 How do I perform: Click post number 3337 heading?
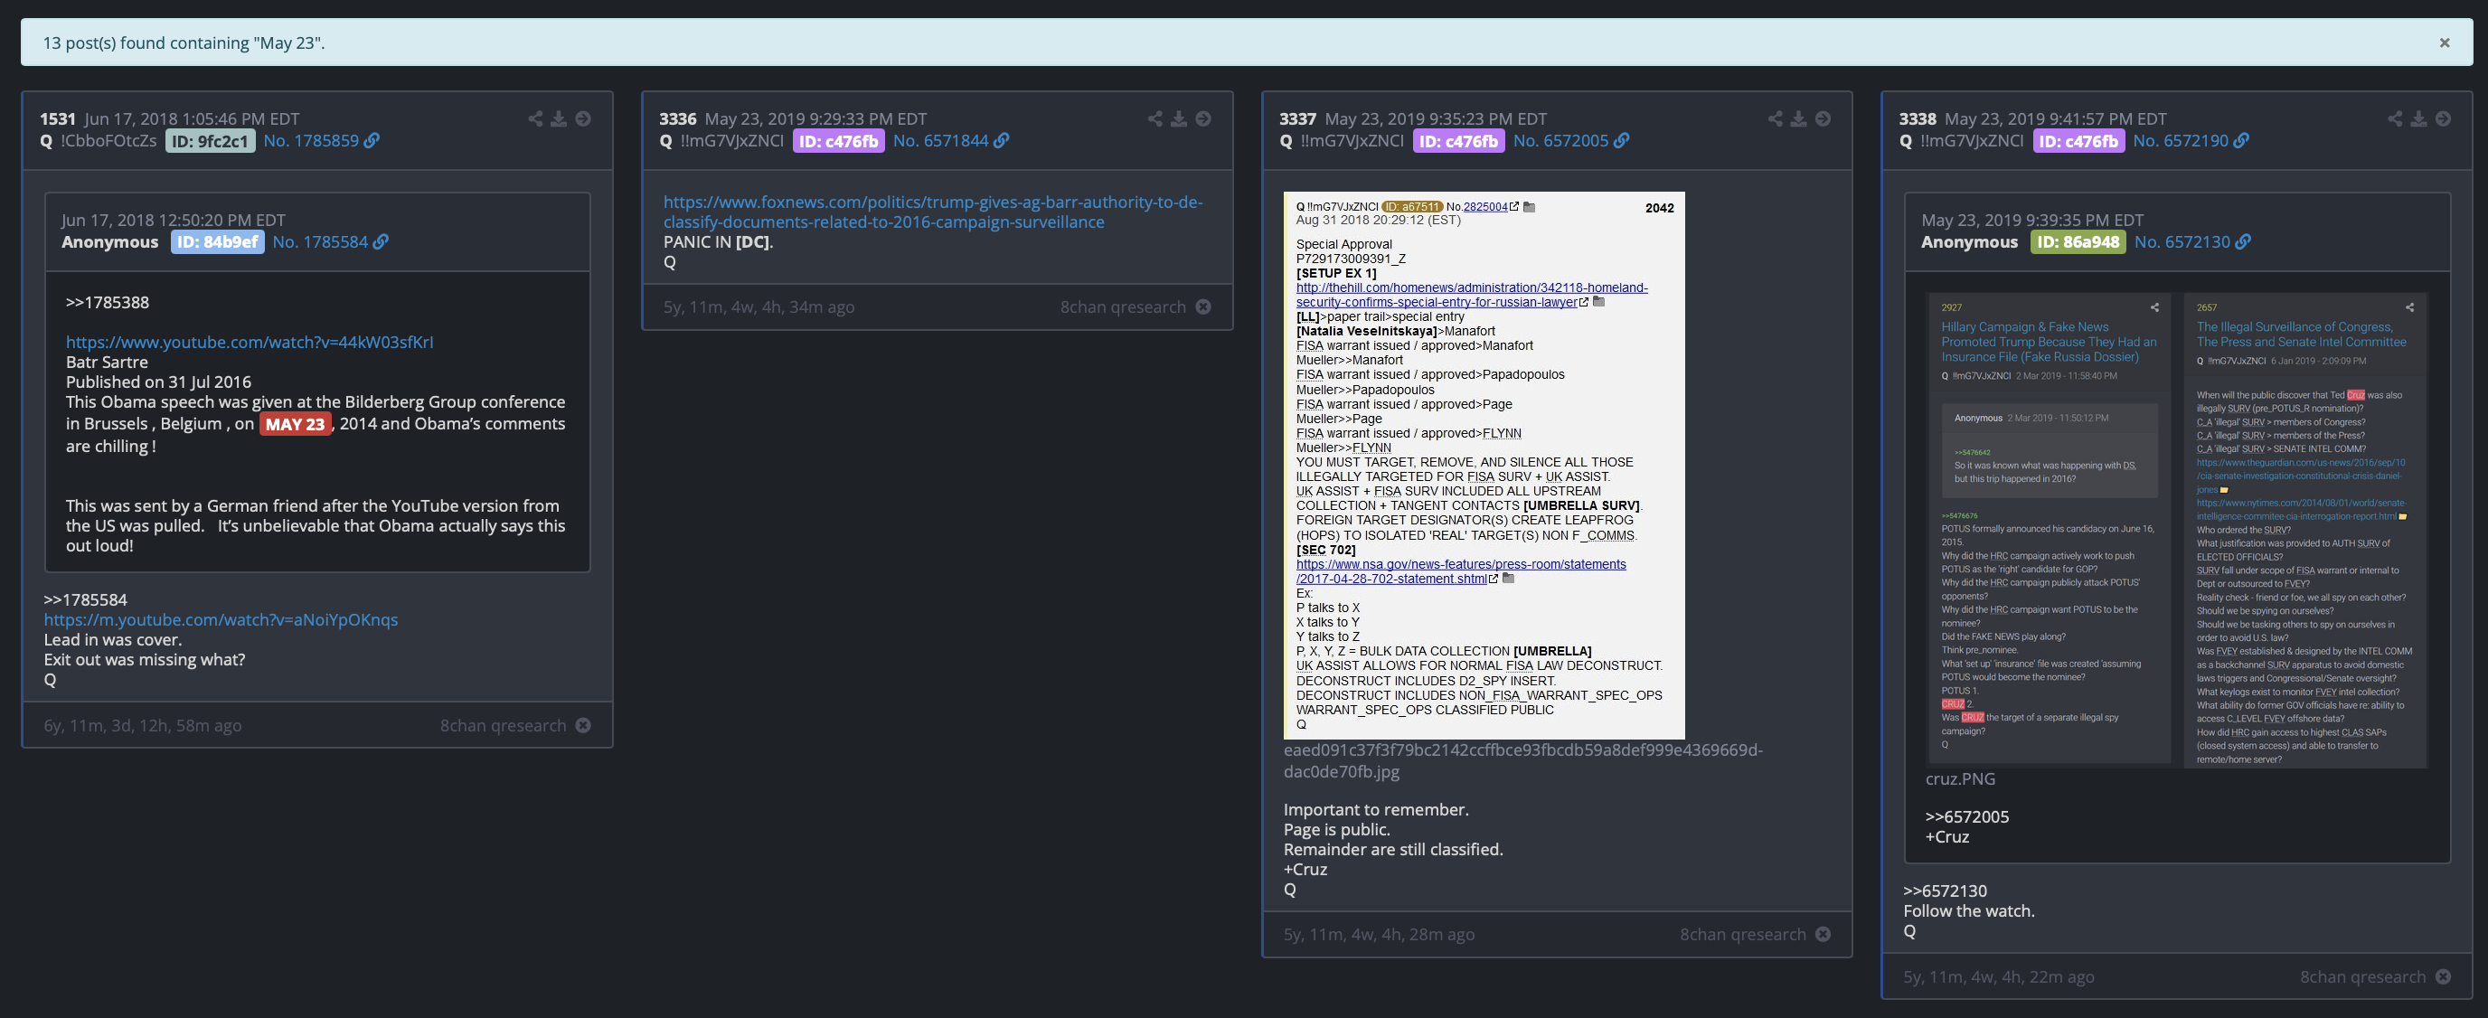click(x=1297, y=118)
